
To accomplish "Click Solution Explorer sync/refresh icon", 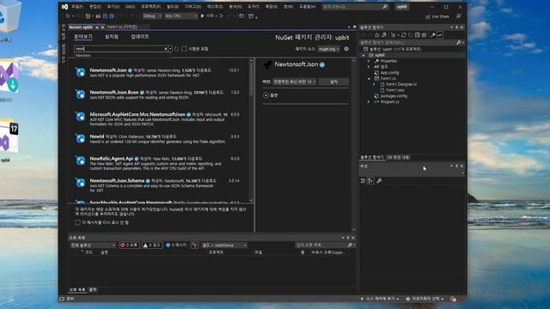I will coord(404,35).
